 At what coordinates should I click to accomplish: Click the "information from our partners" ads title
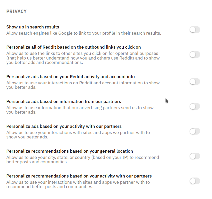[64, 101]
